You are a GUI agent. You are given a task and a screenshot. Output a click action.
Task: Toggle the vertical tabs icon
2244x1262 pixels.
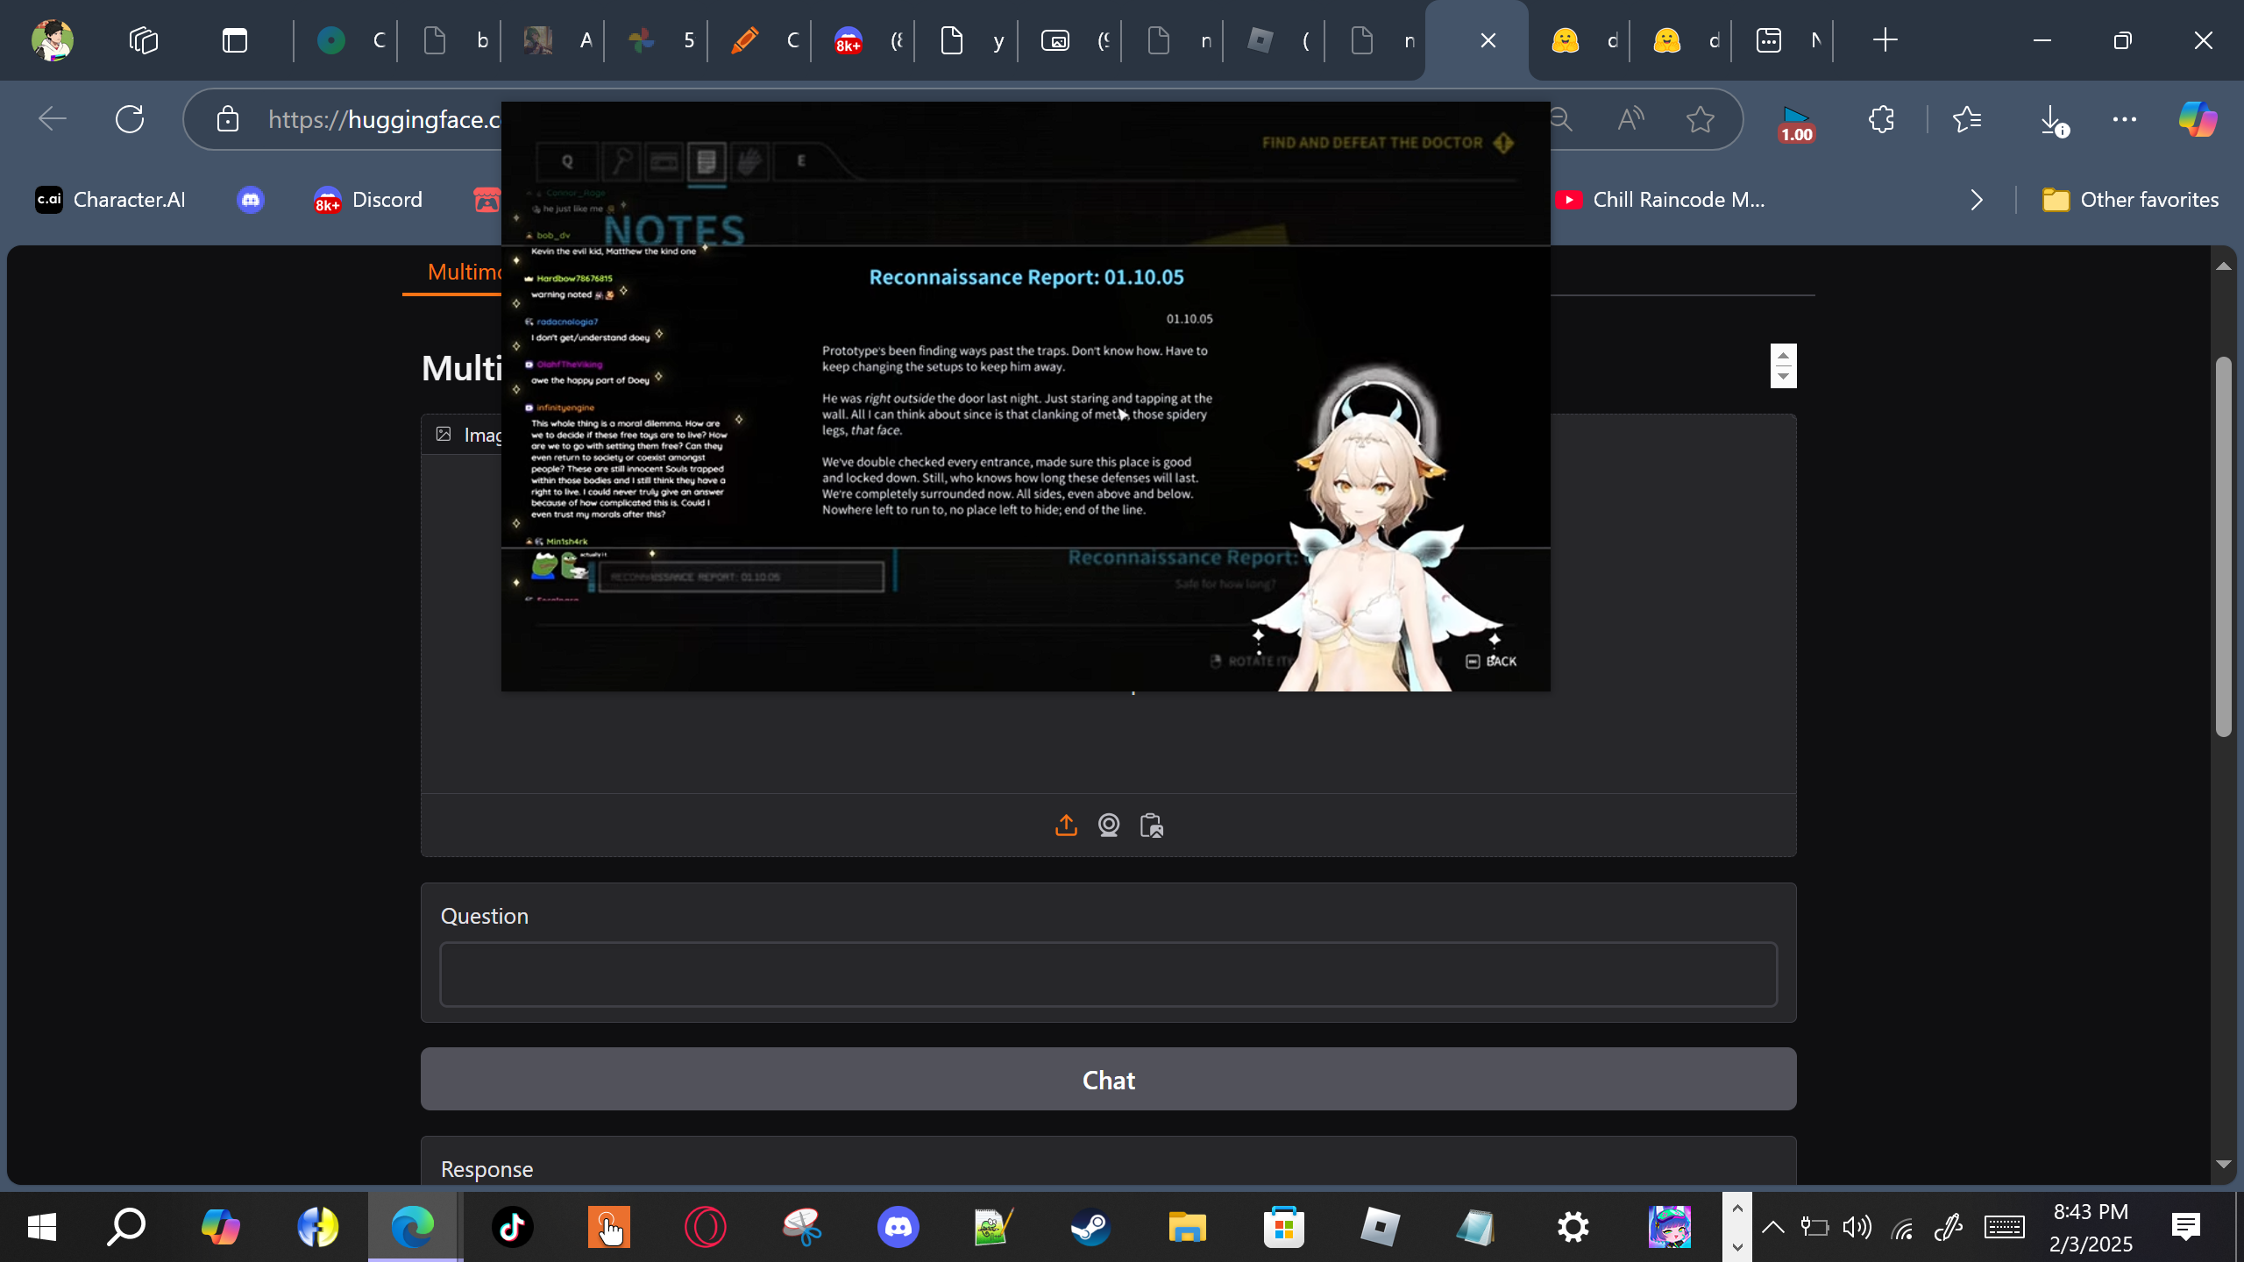235,40
